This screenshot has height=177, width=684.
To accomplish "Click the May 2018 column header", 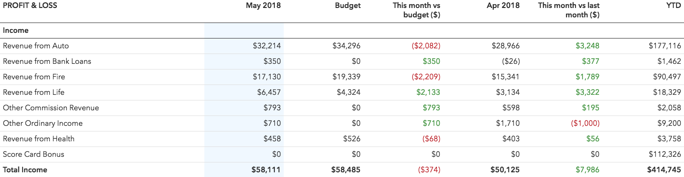I will (263, 6).
